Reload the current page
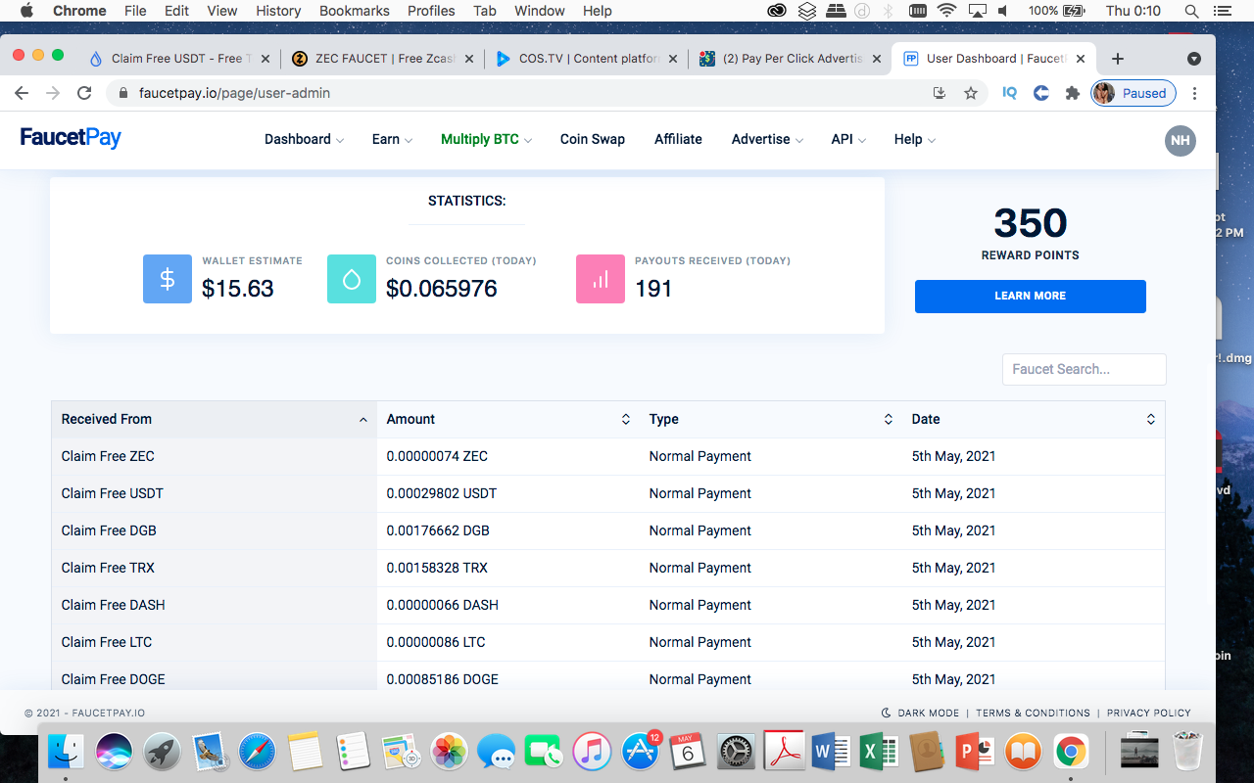 [84, 93]
